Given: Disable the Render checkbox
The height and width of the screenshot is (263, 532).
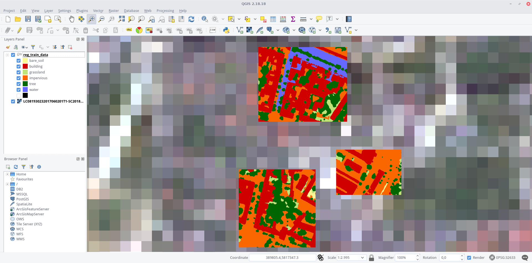Looking at the screenshot, I should pyautogui.click(x=469, y=258).
